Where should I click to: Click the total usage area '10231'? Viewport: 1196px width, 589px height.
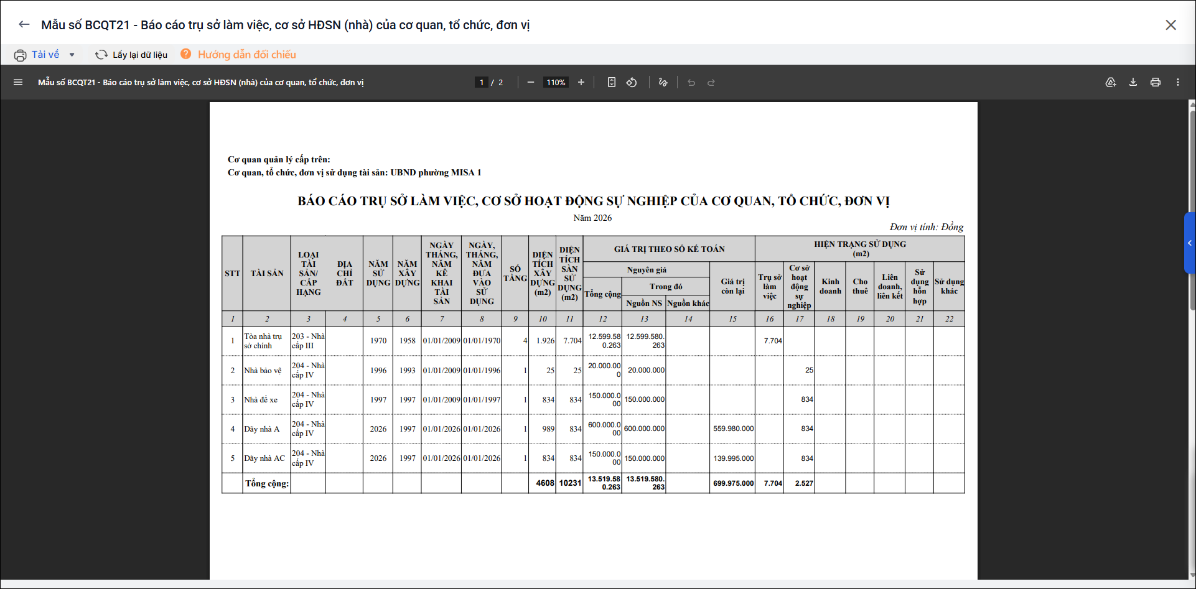[x=570, y=483]
